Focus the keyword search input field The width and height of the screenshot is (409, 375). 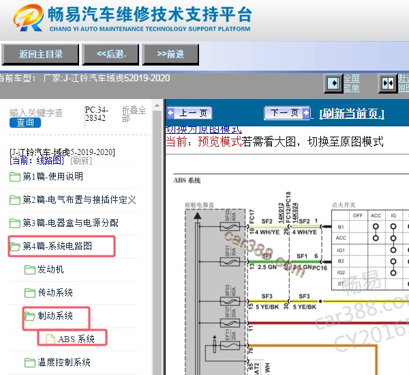(x=36, y=113)
